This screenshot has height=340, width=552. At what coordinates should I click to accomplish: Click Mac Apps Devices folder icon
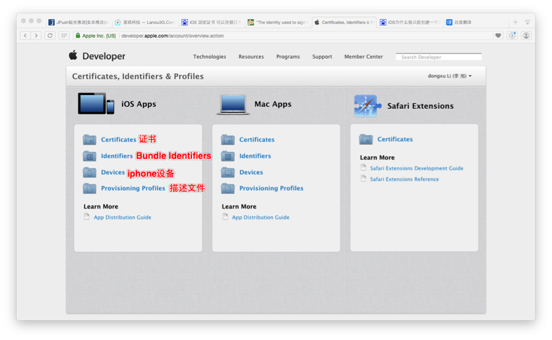point(228,172)
